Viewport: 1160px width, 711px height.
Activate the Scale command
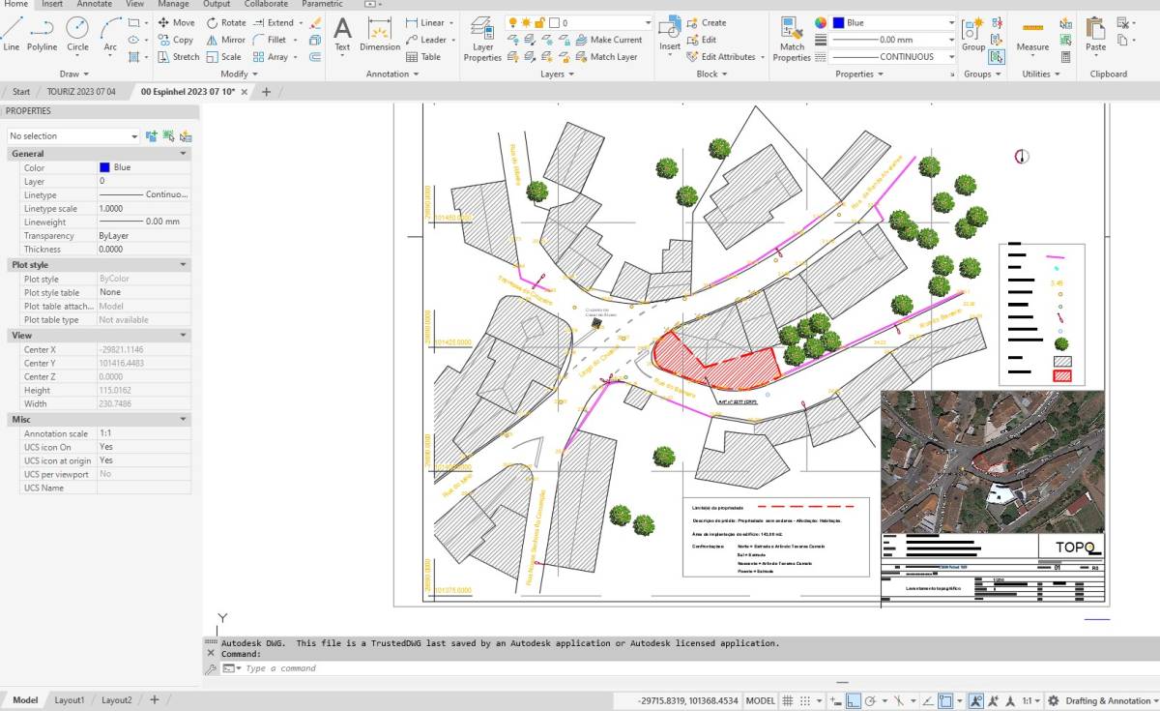[x=224, y=57]
